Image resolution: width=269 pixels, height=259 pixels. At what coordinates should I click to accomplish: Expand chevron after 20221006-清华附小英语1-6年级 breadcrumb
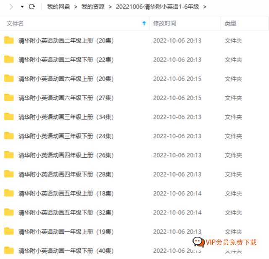click(205, 7)
